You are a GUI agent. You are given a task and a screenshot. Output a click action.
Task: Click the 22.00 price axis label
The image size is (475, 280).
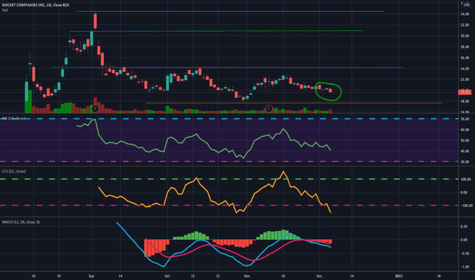point(465,79)
